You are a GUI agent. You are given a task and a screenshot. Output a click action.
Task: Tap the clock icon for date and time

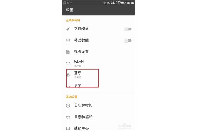(68, 106)
